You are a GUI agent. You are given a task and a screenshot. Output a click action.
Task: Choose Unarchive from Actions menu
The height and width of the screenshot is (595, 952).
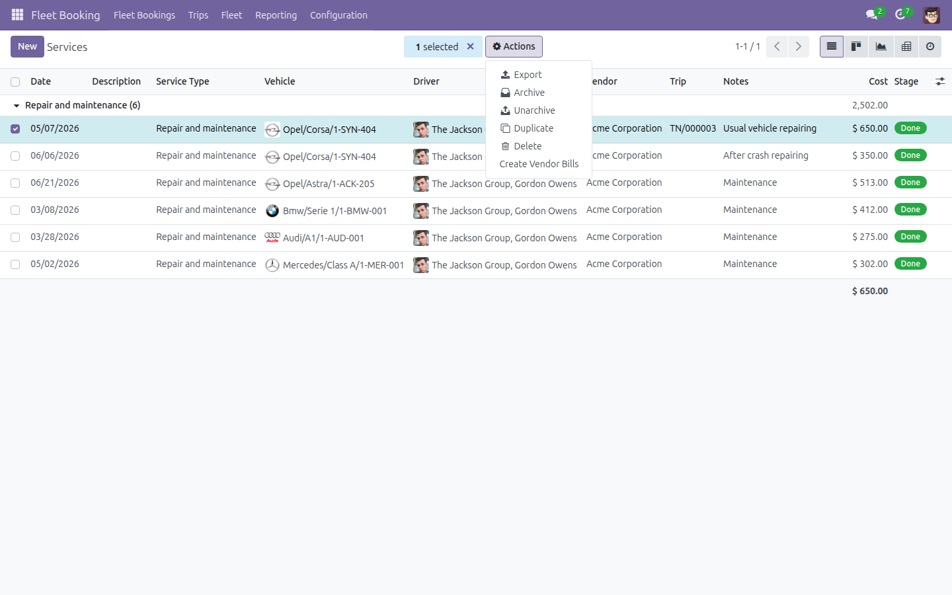click(539, 110)
